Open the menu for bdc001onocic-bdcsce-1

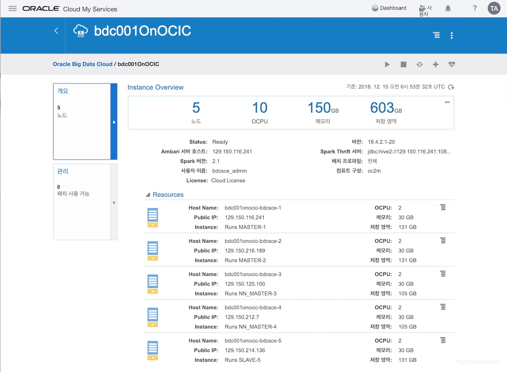[x=442, y=207]
